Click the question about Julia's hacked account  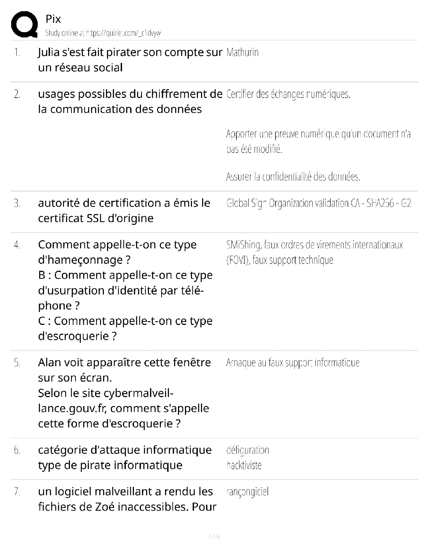130,60
